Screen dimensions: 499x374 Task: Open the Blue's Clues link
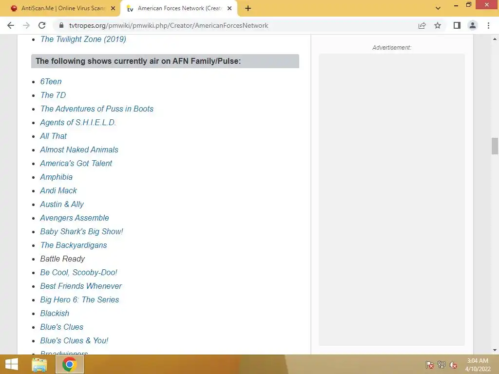pyautogui.click(x=62, y=328)
